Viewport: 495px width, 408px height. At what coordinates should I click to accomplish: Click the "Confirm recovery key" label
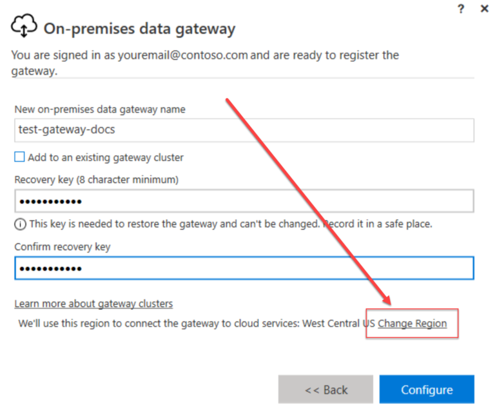63,247
